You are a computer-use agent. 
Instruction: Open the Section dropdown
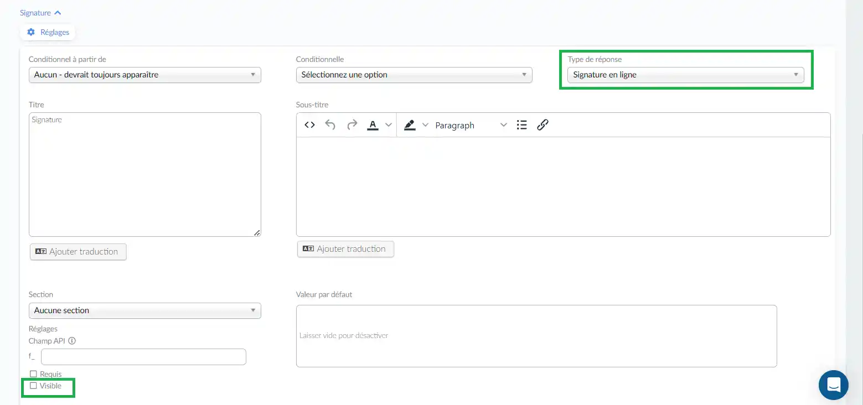click(x=145, y=310)
